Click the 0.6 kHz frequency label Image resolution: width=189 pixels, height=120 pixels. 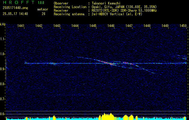(2, 114)
